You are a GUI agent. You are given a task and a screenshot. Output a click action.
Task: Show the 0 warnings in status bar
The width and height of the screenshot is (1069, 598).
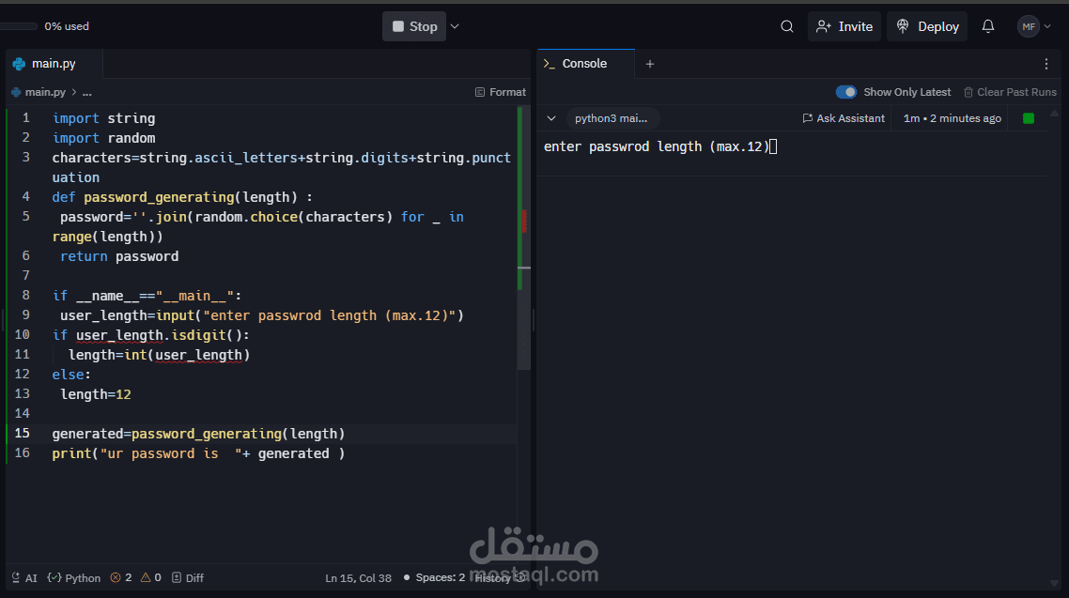pyautogui.click(x=150, y=577)
